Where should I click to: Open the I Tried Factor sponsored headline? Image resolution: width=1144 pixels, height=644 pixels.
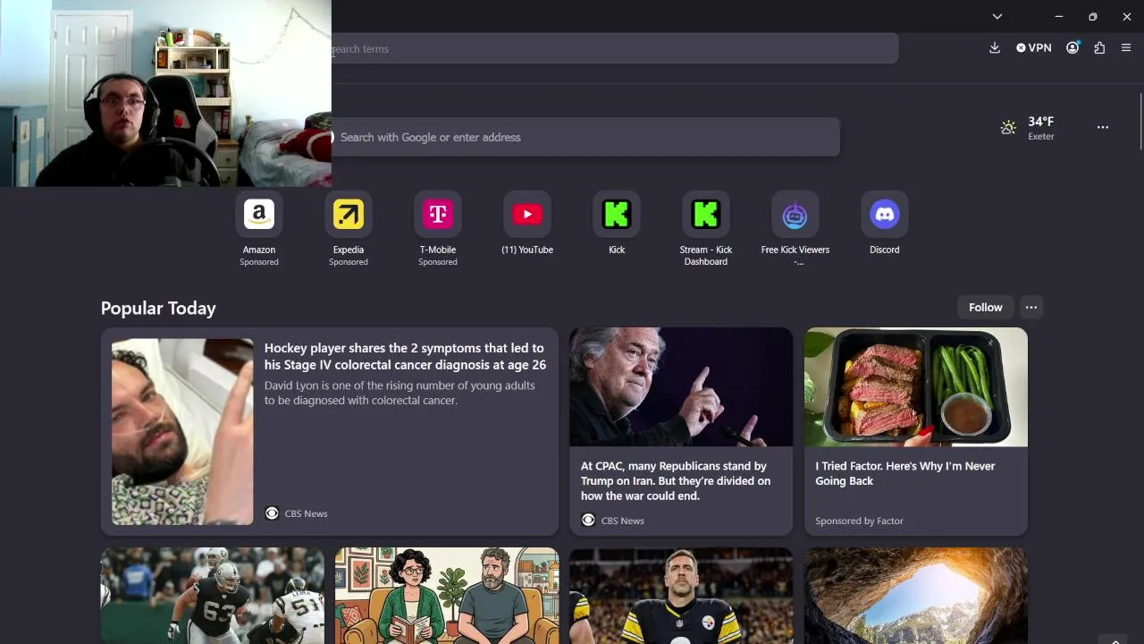click(x=904, y=473)
